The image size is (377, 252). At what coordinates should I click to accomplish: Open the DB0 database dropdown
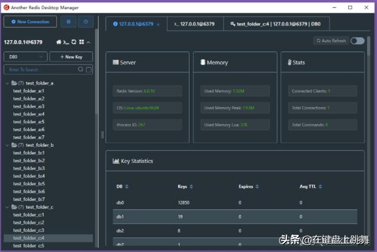(x=25, y=57)
